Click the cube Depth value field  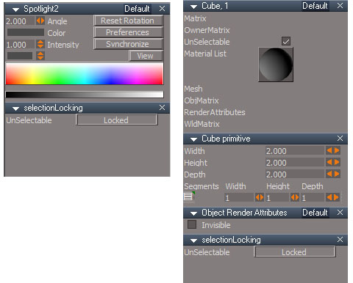tap(295, 174)
